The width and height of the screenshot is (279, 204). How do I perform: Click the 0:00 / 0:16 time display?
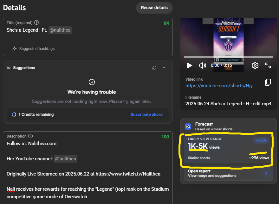point(221,65)
